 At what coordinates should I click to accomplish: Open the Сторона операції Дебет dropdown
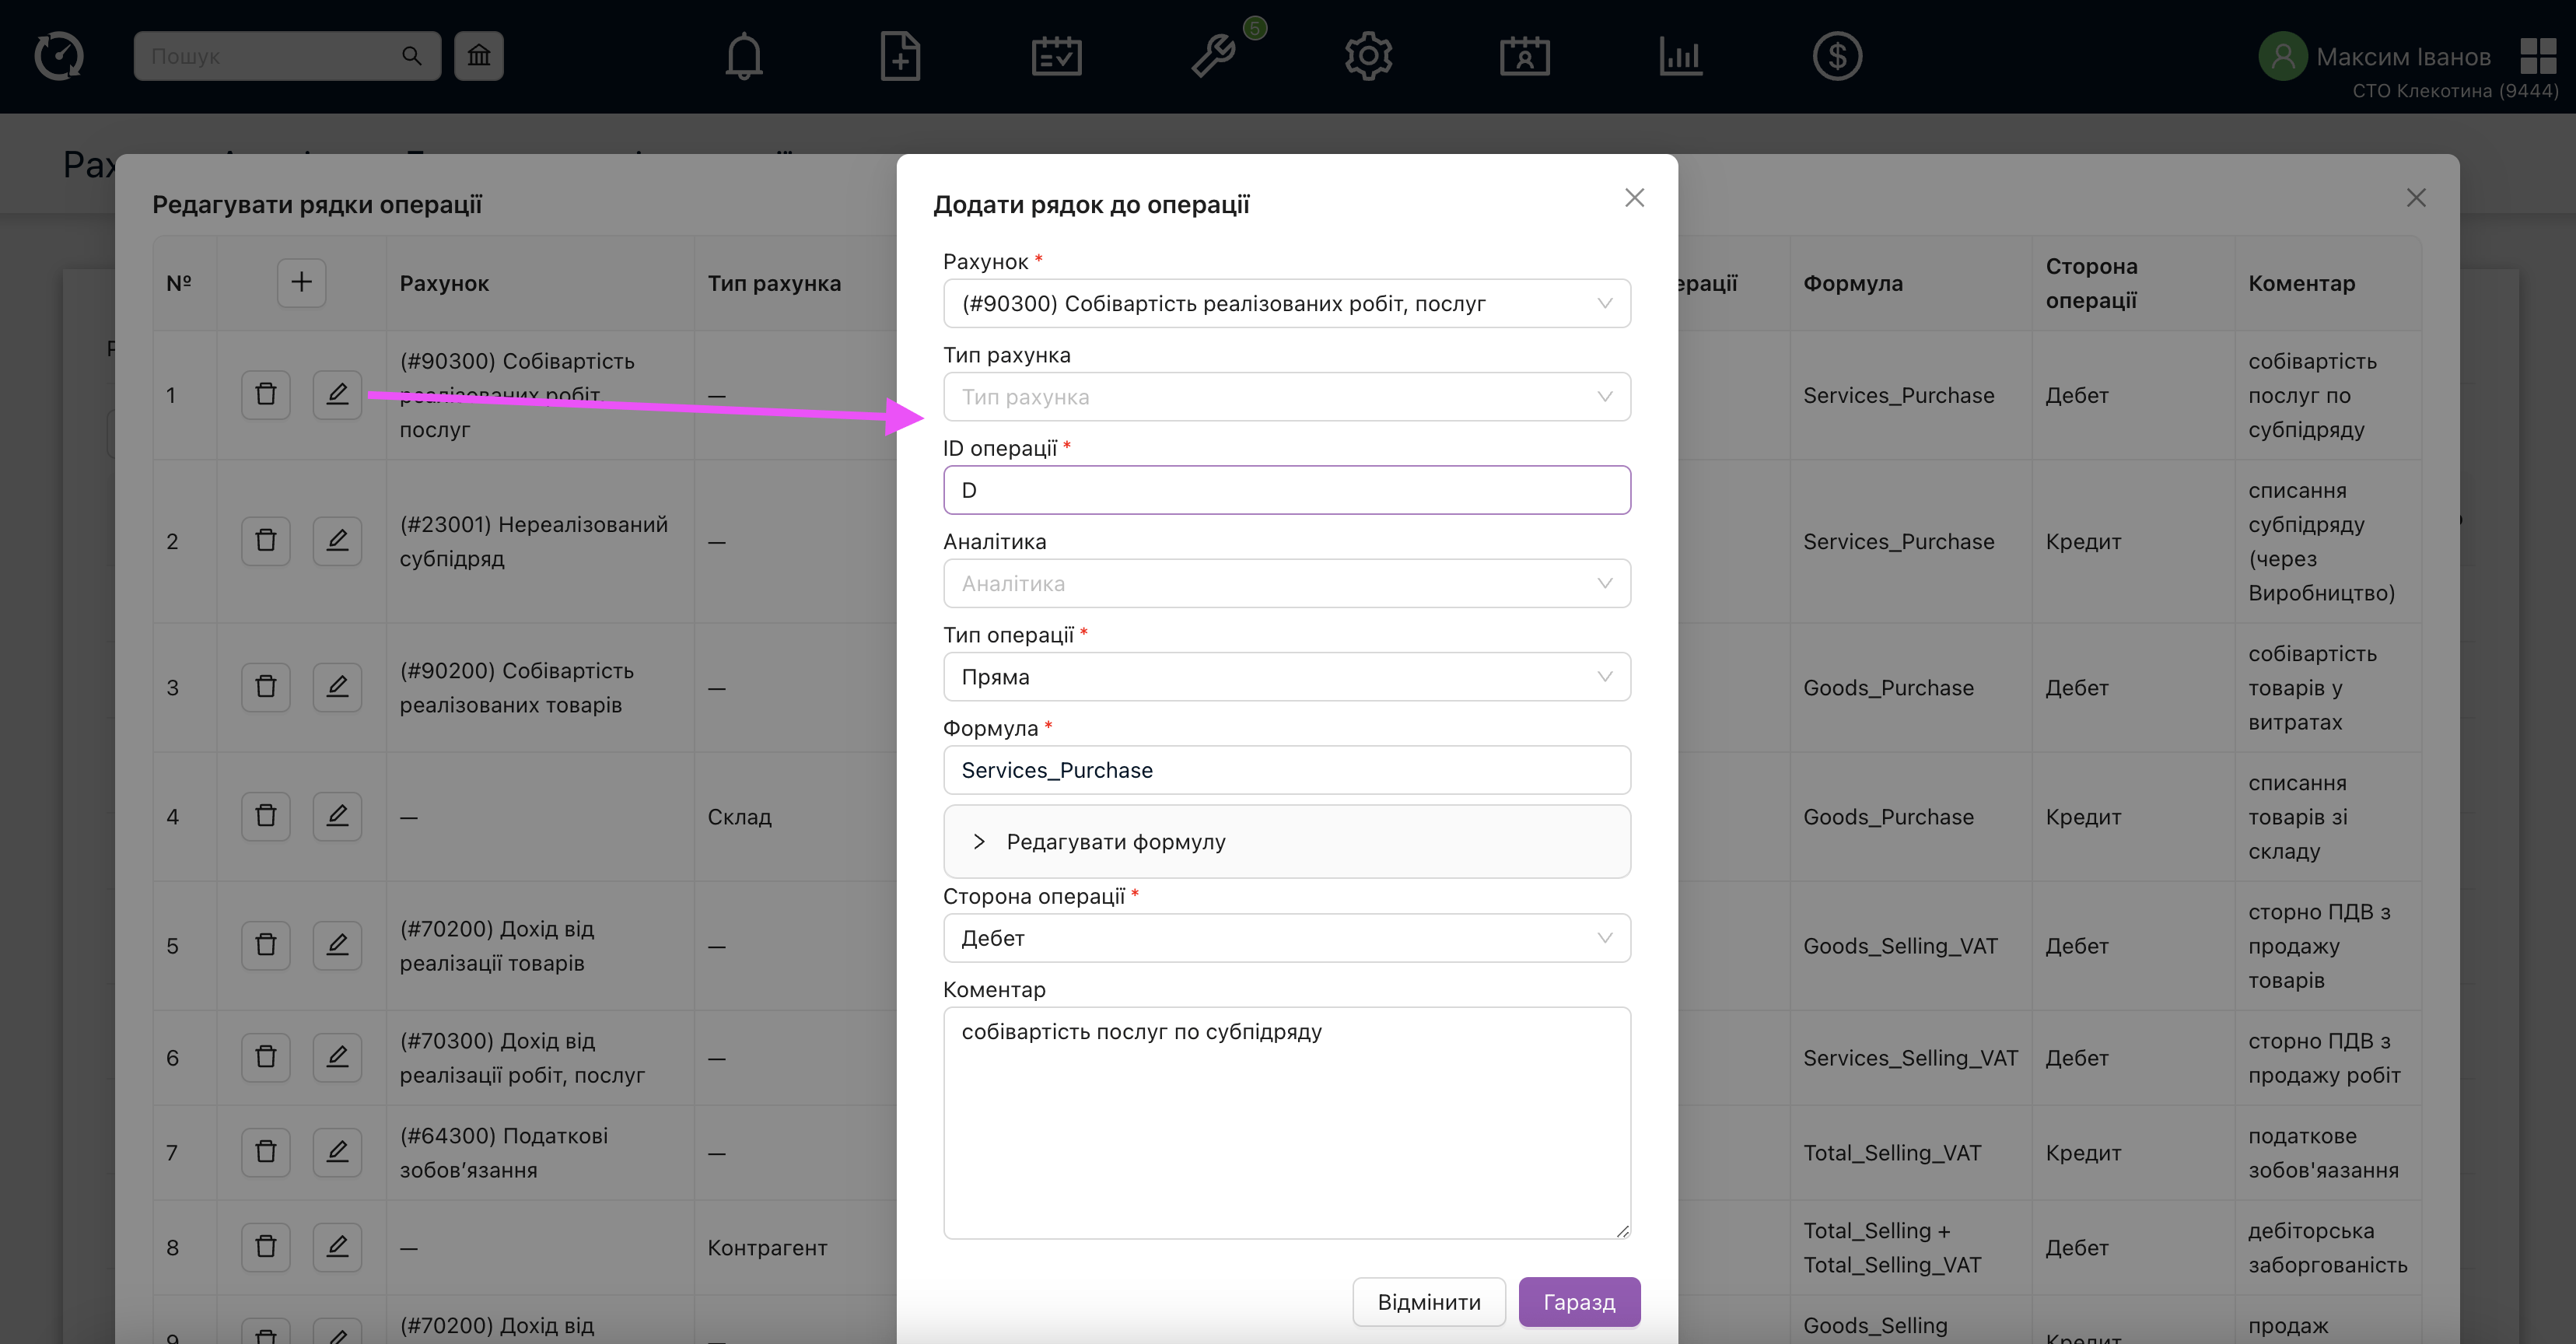coord(1286,938)
